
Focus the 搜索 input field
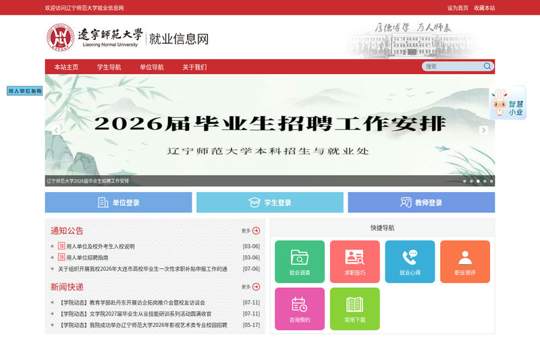(453, 66)
